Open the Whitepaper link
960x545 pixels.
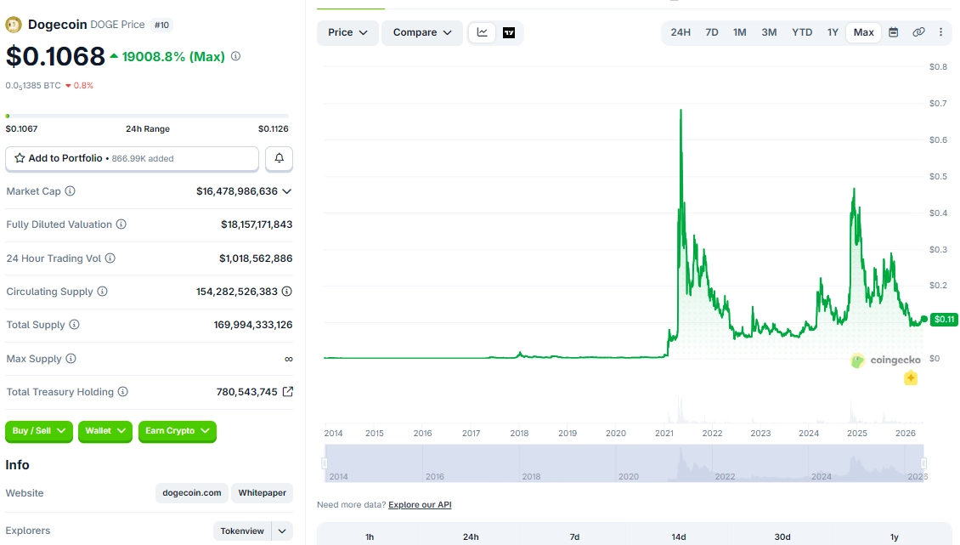point(262,493)
